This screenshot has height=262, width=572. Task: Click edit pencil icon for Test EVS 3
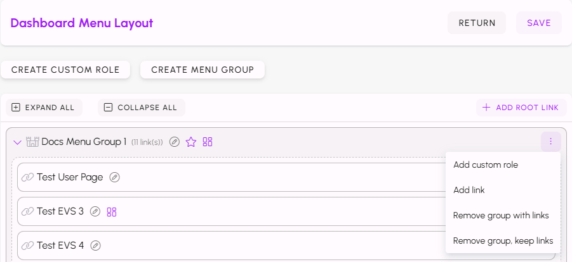click(x=95, y=211)
